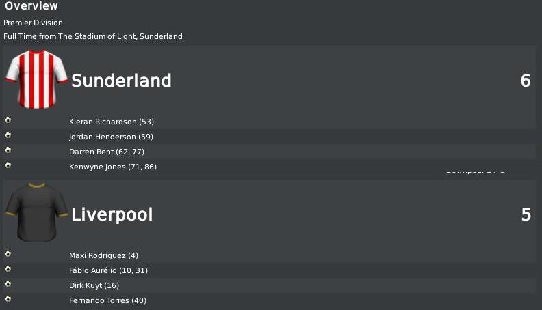Viewport: 542px width, 310px height.
Task: Click the goal ball icon beside Kenwyne Jones
Action: point(8,165)
